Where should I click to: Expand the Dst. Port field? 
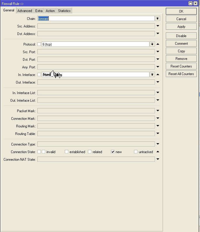pos(158,59)
